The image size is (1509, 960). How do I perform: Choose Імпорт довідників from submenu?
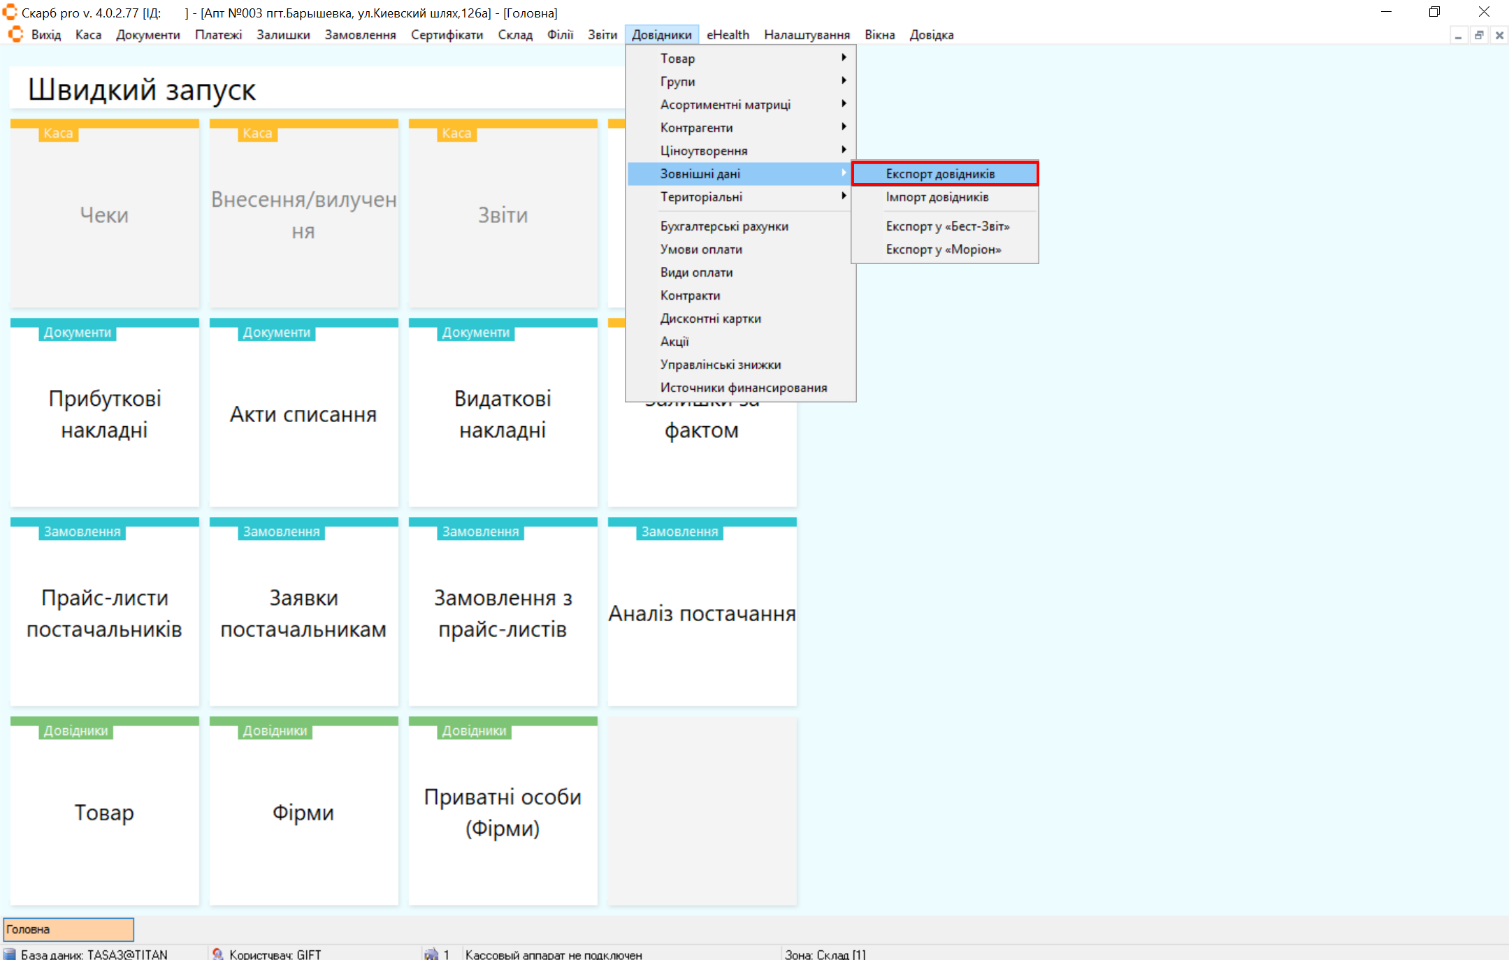pyautogui.click(x=937, y=196)
